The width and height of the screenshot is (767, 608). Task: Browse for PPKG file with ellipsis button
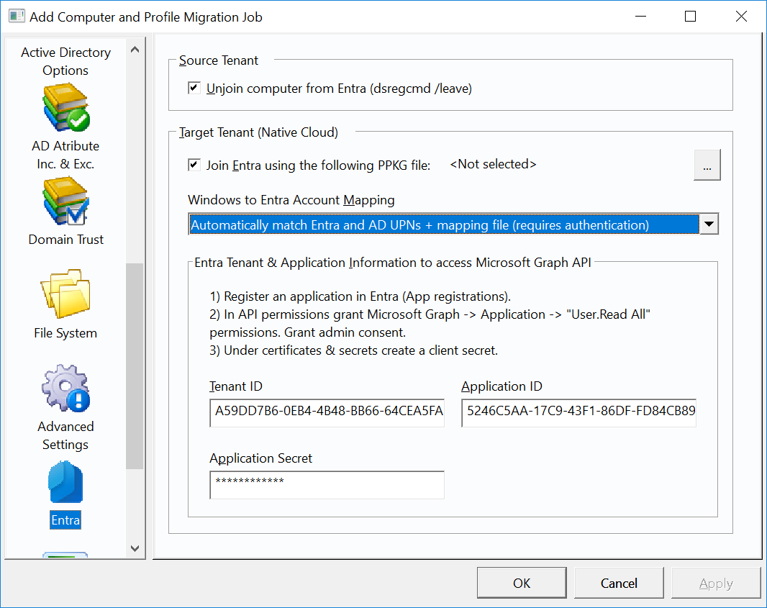coord(707,165)
